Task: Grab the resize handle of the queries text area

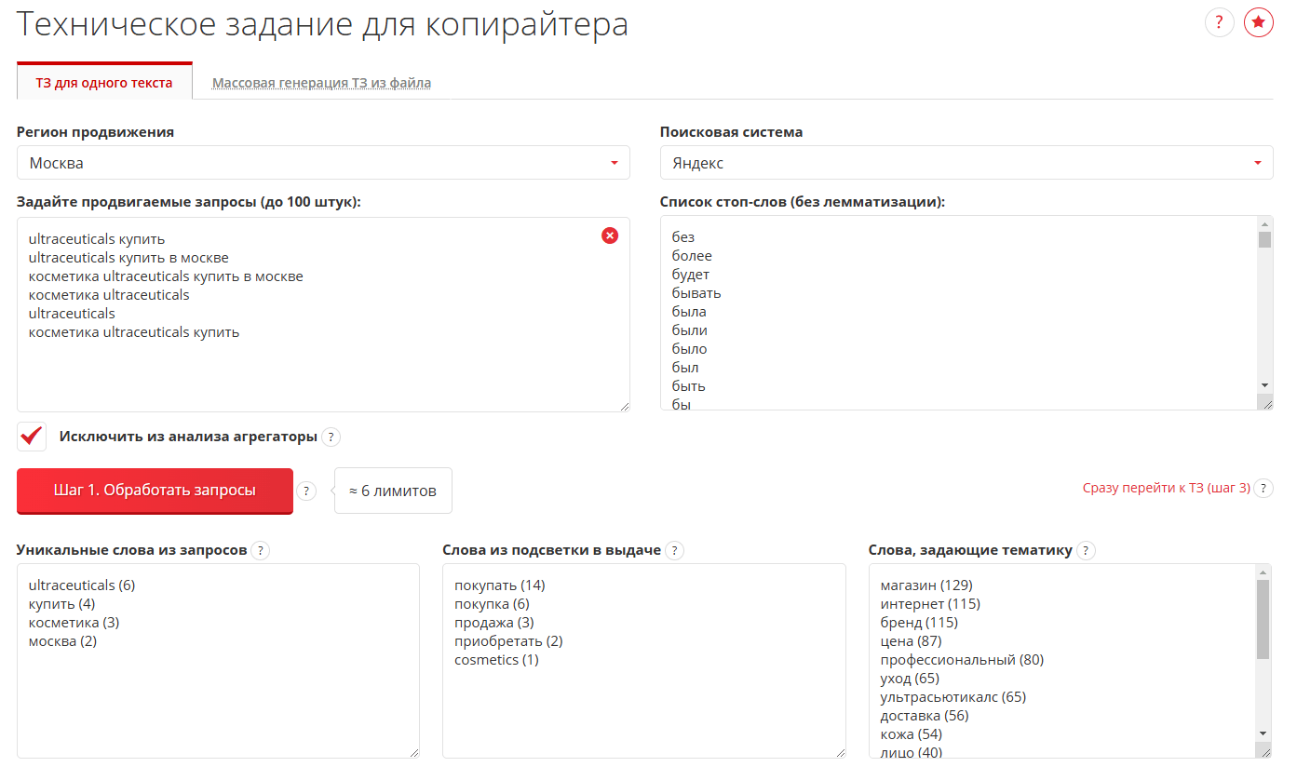Action: coord(624,405)
